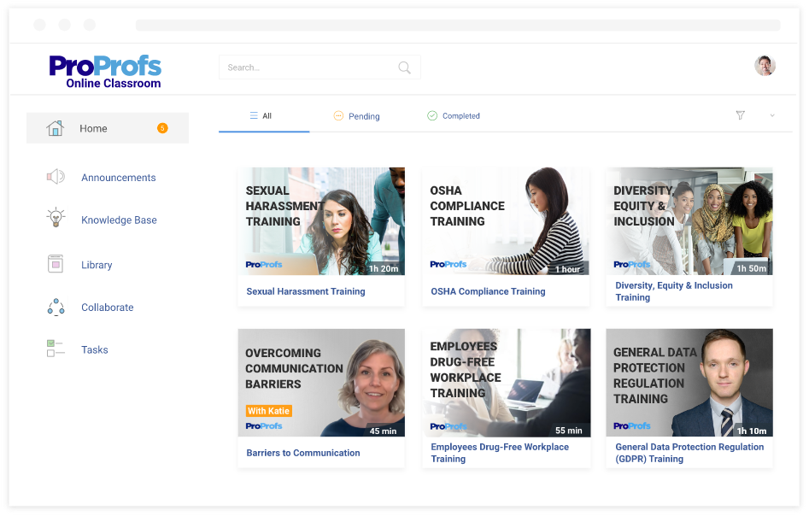Click the Employees Drug-Free Workplace thumbnail
Screen dimensions: 809x516
click(506, 383)
